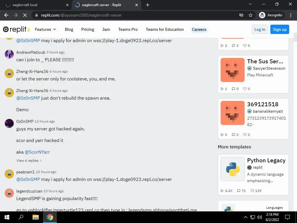Open Teams for Education page

coord(165,29)
